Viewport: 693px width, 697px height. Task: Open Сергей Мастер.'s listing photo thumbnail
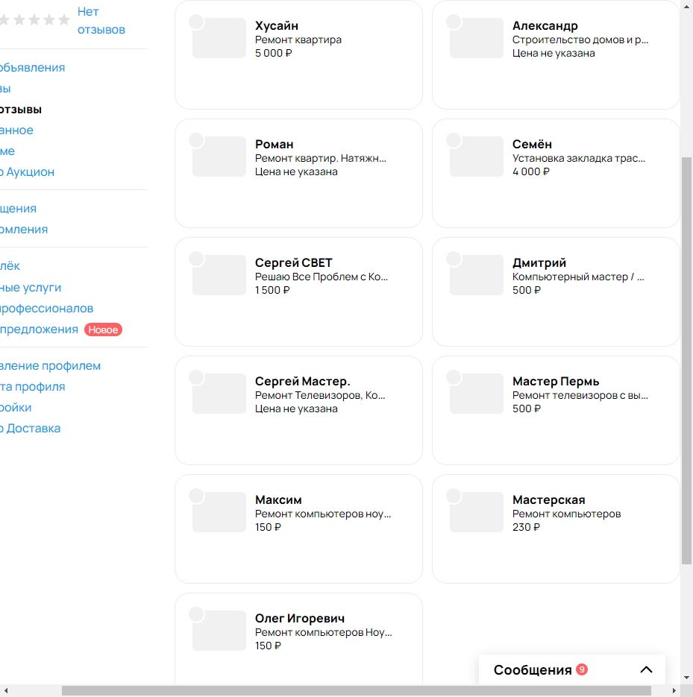coord(219,394)
